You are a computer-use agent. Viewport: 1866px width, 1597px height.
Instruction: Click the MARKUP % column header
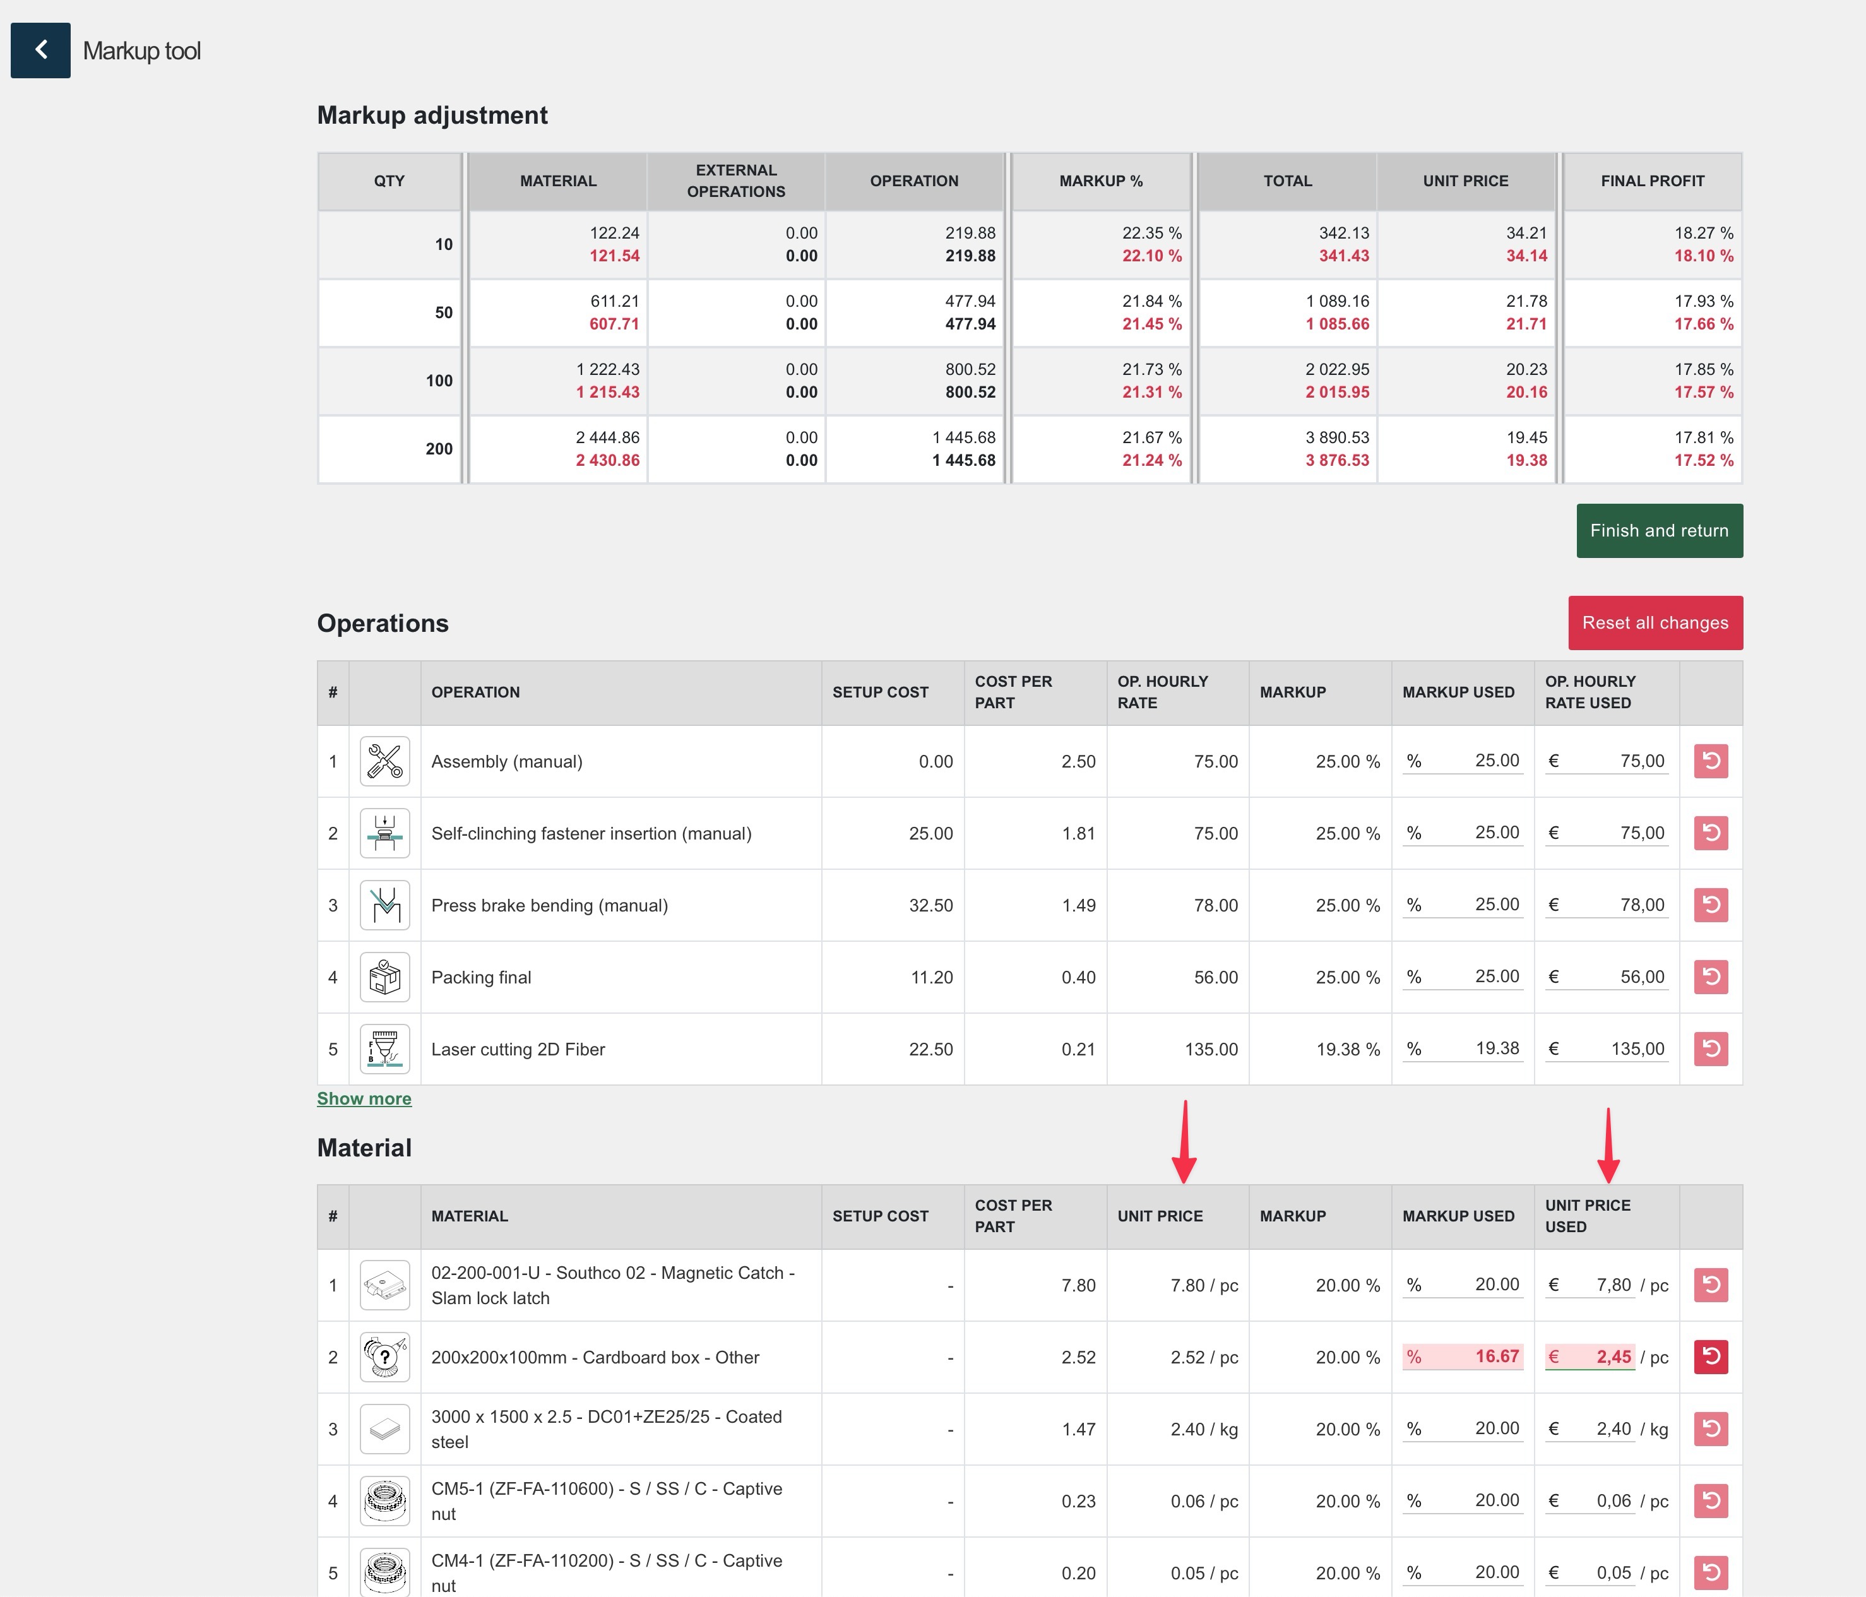[1100, 181]
